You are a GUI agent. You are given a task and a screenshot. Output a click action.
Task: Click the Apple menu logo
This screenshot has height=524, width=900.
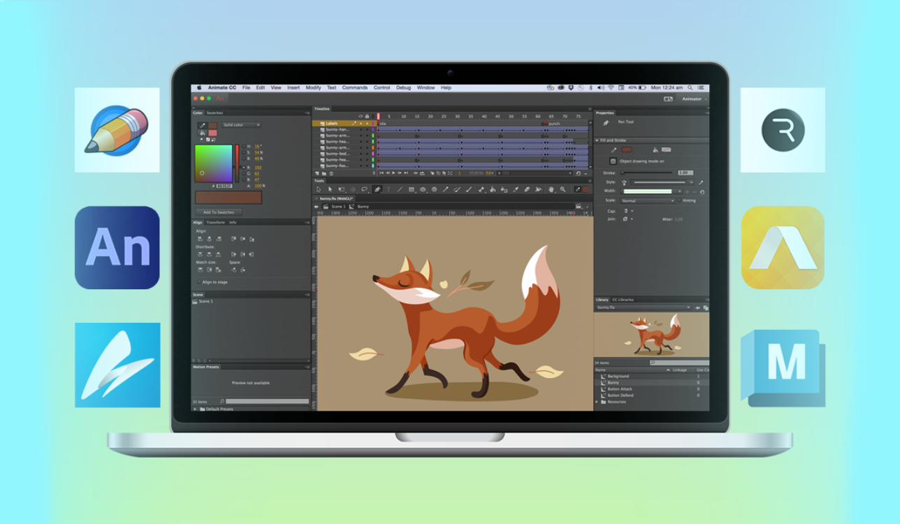[199, 88]
